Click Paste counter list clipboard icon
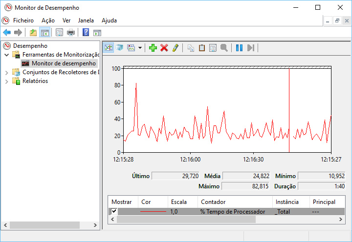Screen dimensions: 352x242 point(202,47)
